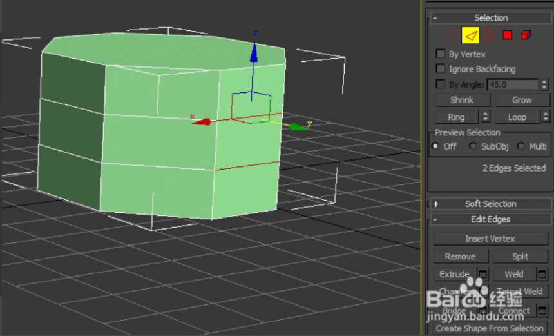Click the Insert Vertex button

click(490, 239)
